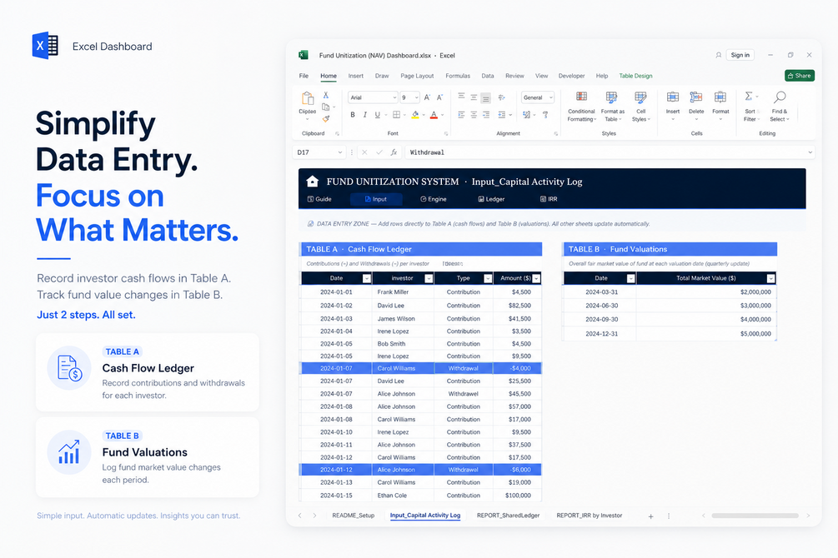Click the green Share button
This screenshot has width=838, height=558.
[x=800, y=76]
